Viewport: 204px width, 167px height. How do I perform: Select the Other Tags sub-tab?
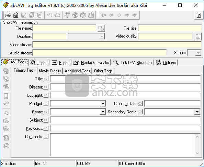[x=103, y=71]
